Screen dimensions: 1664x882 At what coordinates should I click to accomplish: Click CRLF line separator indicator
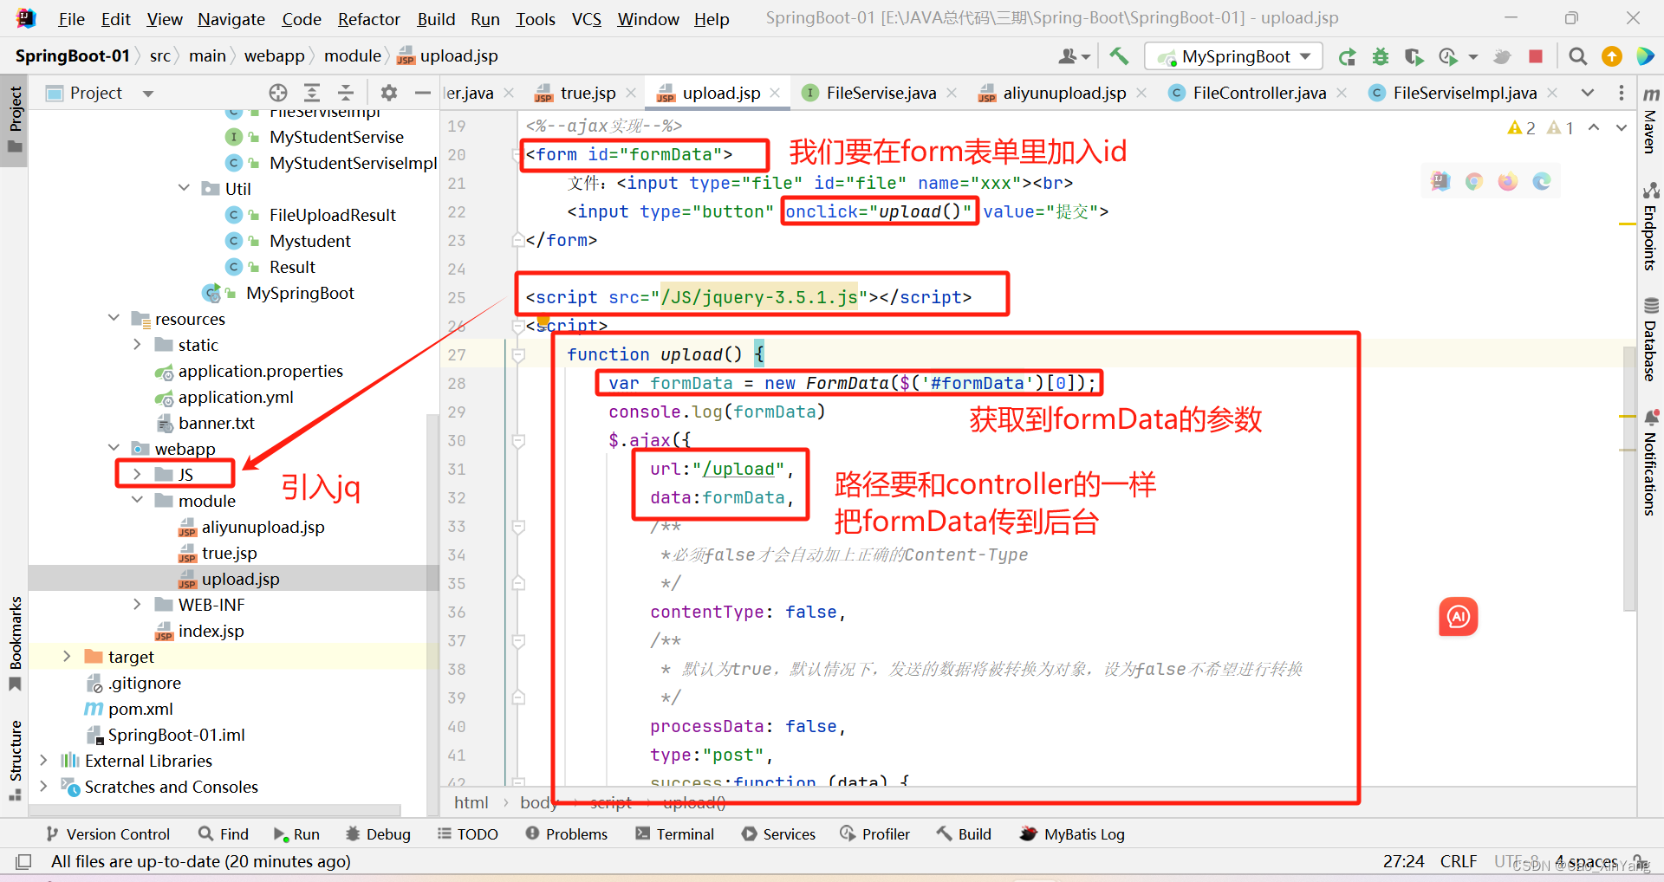coord(1459,861)
